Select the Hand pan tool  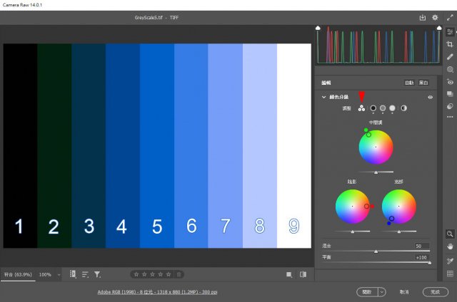coord(450,246)
